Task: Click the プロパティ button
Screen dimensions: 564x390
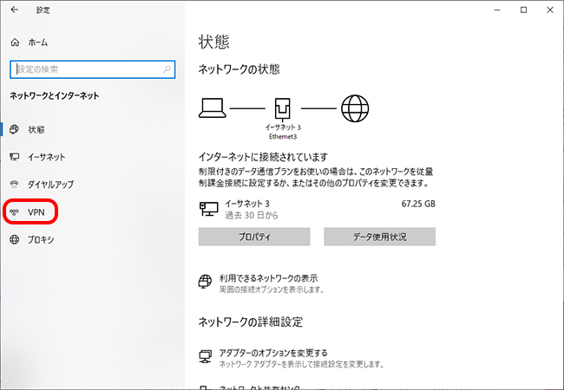Action: (x=254, y=237)
